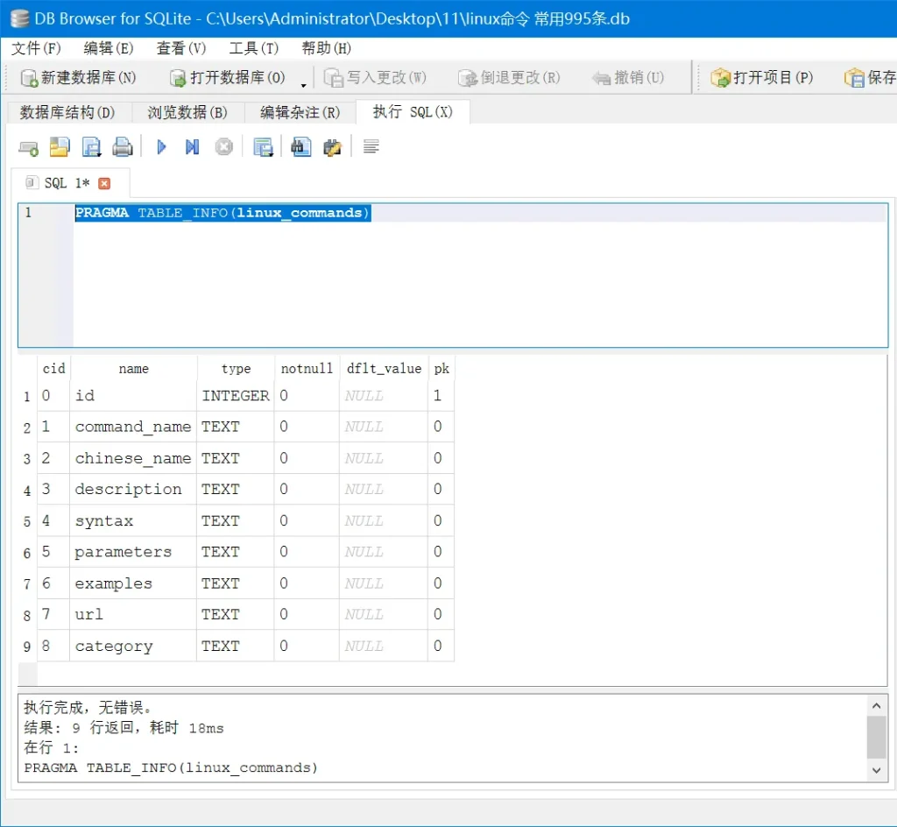Click the PRAGMA TABLE_INFO statement line
Screen dimensions: 897x827
(222, 213)
